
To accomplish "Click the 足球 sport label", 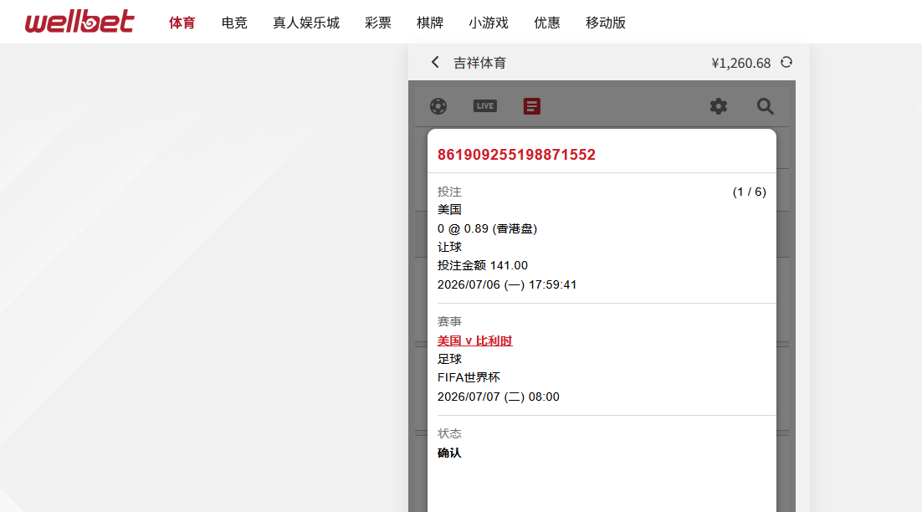I will pyautogui.click(x=449, y=359).
